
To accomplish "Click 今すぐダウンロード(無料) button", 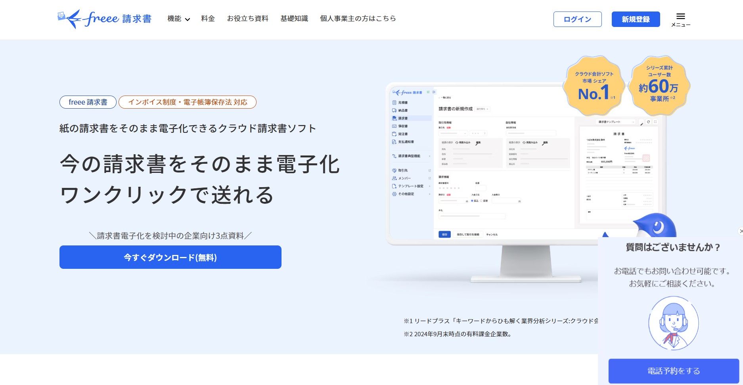I will tap(170, 257).
